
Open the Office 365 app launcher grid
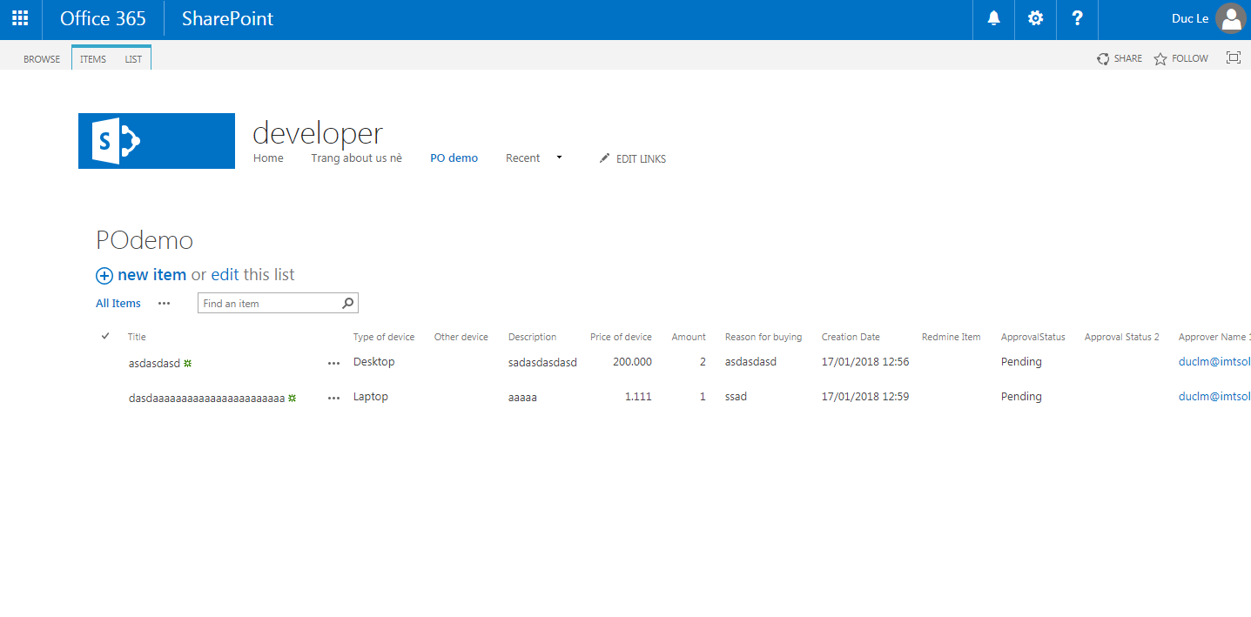20,19
